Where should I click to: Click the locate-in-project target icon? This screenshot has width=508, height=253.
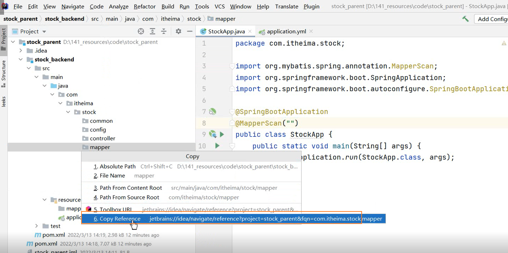141,31
